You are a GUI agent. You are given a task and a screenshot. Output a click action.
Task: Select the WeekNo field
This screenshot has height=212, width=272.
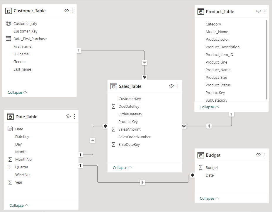[x=22, y=175]
